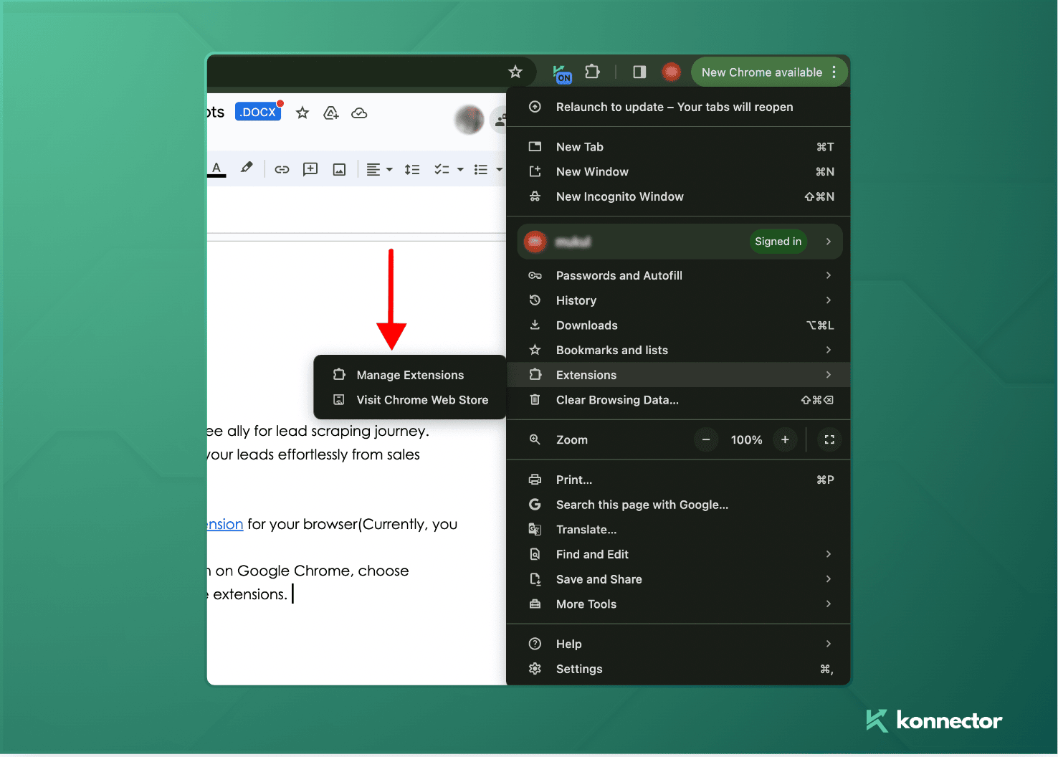Viewport: 1058px width, 757px height.
Task: Add a comment with the comment icon
Action: coord(310,169)
